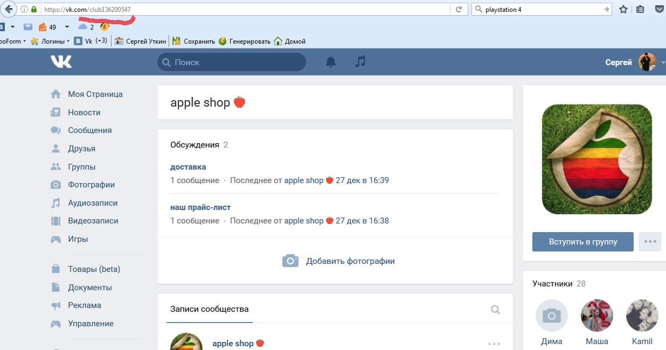The width and height of the screenshot is (666, 350).
Task: Open the bookmarks list icon
Action: tap(640, 9)
